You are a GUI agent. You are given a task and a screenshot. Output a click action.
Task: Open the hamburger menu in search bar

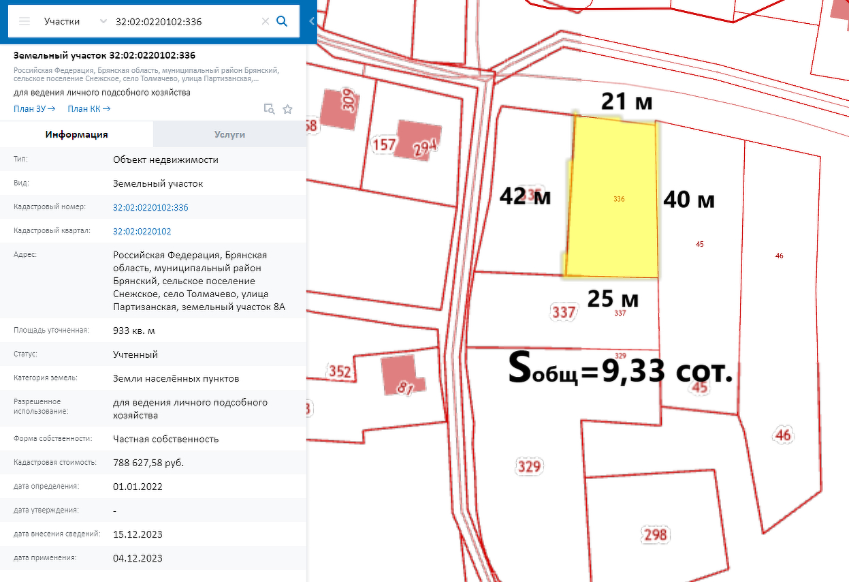(x=25, y=21)
